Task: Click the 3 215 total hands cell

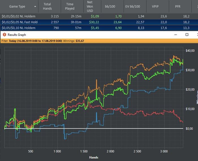Action: (x=55, y=16)
